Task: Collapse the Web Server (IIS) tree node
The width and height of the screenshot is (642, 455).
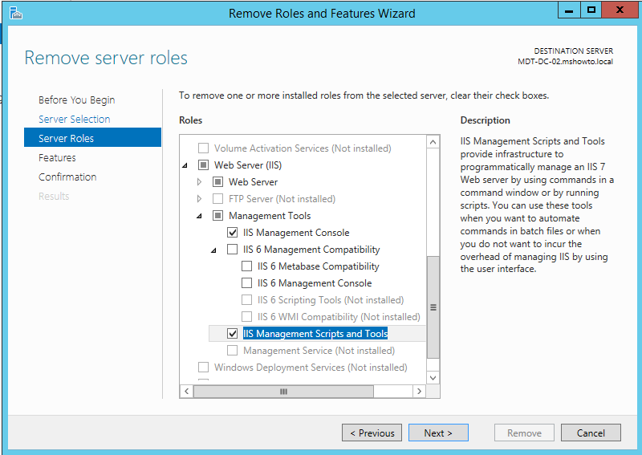Action: pyautogui.click(x=185, y=165)
